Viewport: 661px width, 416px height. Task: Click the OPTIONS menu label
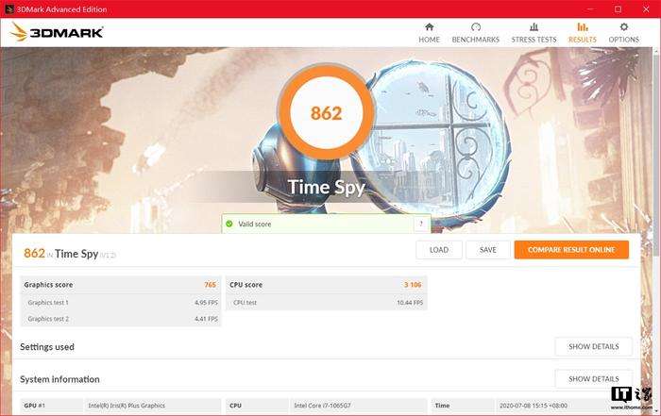(x=624, y=40)
